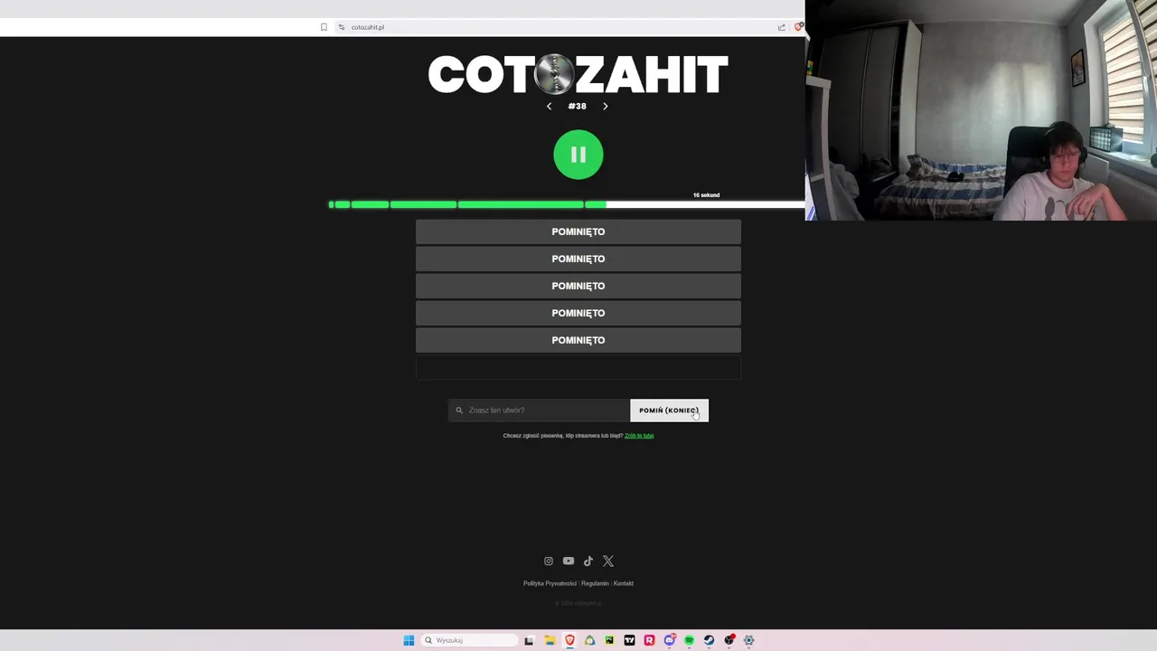Go to previous puzzle with left arrow
1157x651 pixels.
tap(549, 107)
